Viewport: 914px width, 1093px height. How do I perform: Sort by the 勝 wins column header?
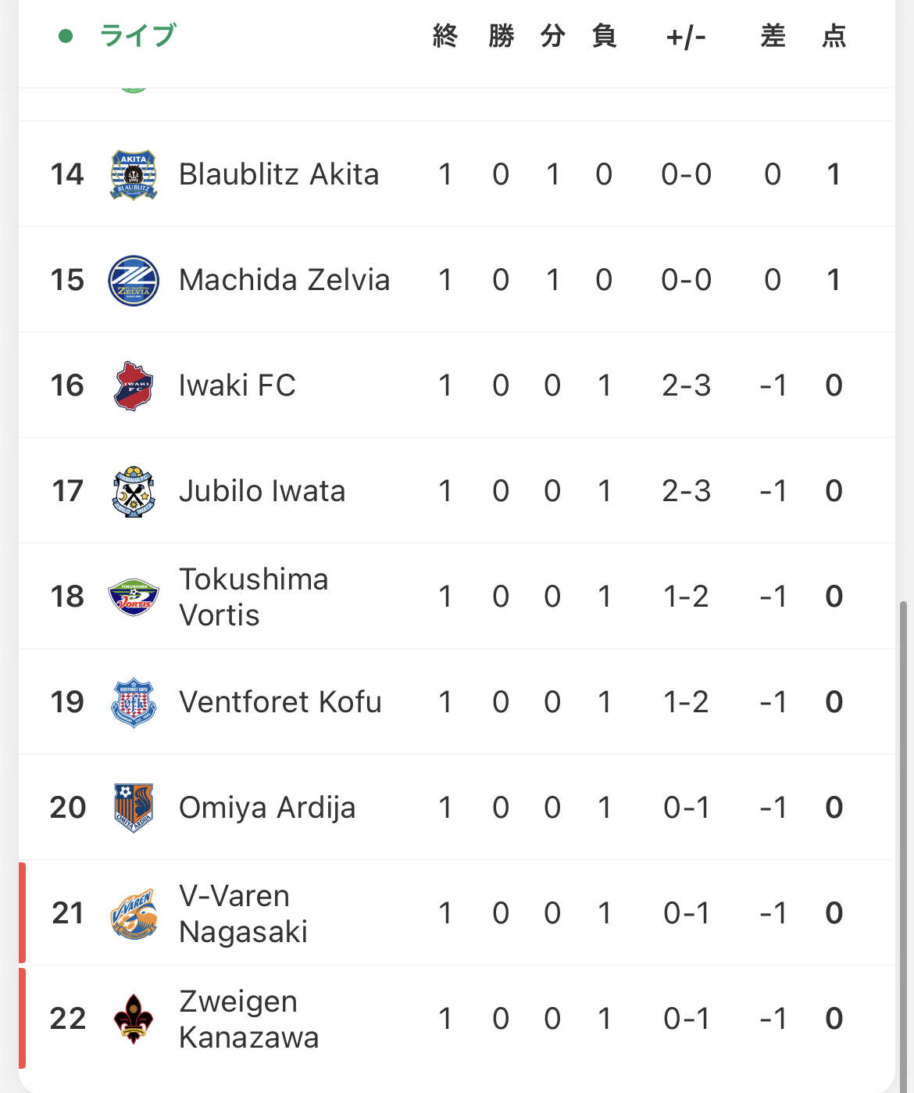501,36
